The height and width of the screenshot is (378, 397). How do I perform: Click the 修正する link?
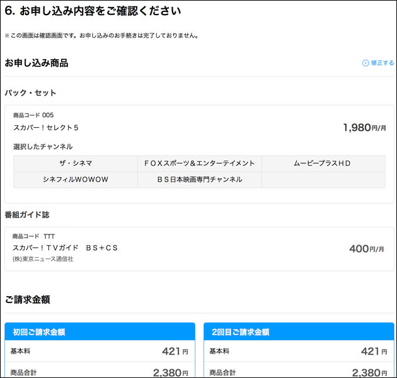378,63
